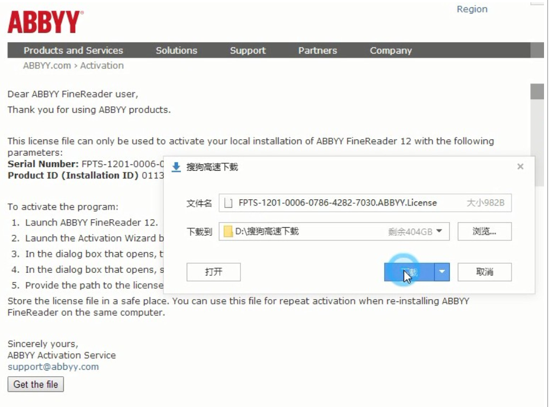Open the download button dropdown arrow
The width and height of the screenshot is (560, 407).
point(442,272)
